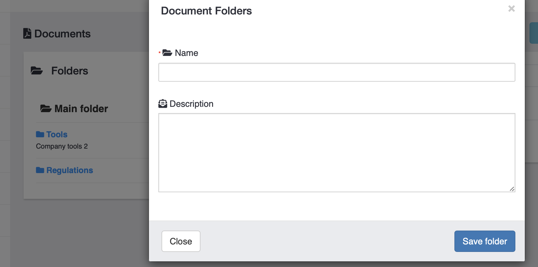Click the open-folder icon next to Folders

[x=37, y=71]
